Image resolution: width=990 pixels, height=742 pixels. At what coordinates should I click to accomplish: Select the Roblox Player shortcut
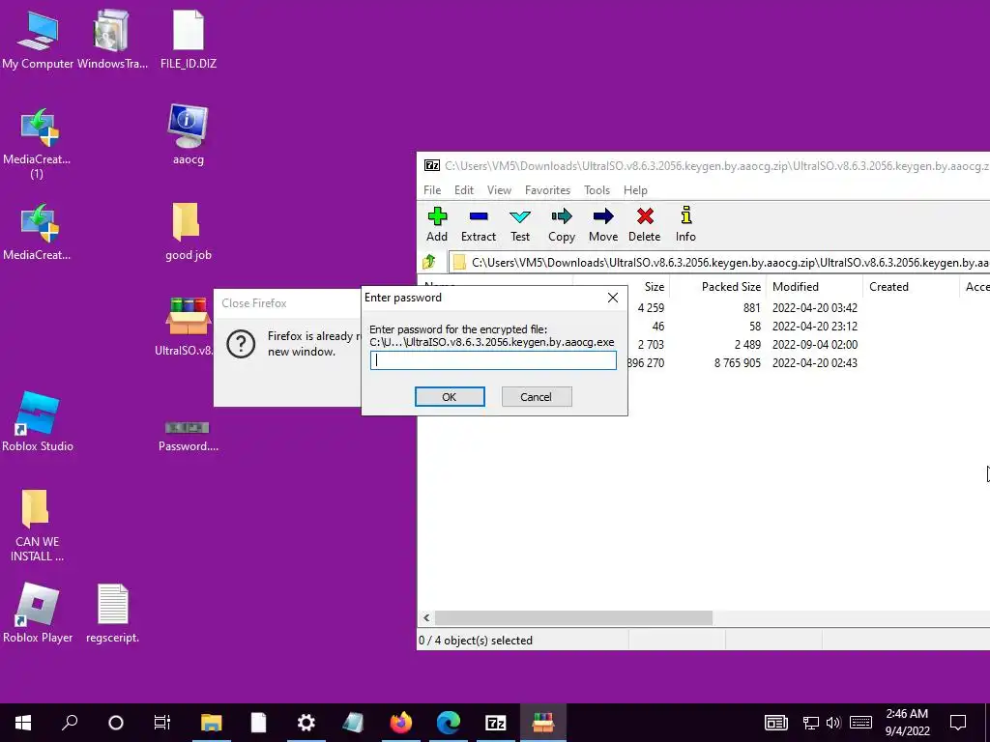pyautogui.click(x=38, y=614)
